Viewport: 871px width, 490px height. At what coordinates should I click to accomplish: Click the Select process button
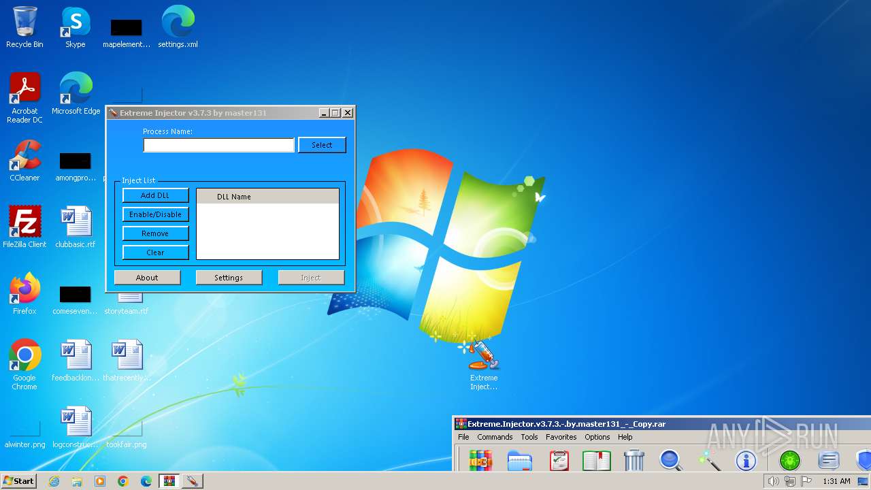click(x=322, y=145)
